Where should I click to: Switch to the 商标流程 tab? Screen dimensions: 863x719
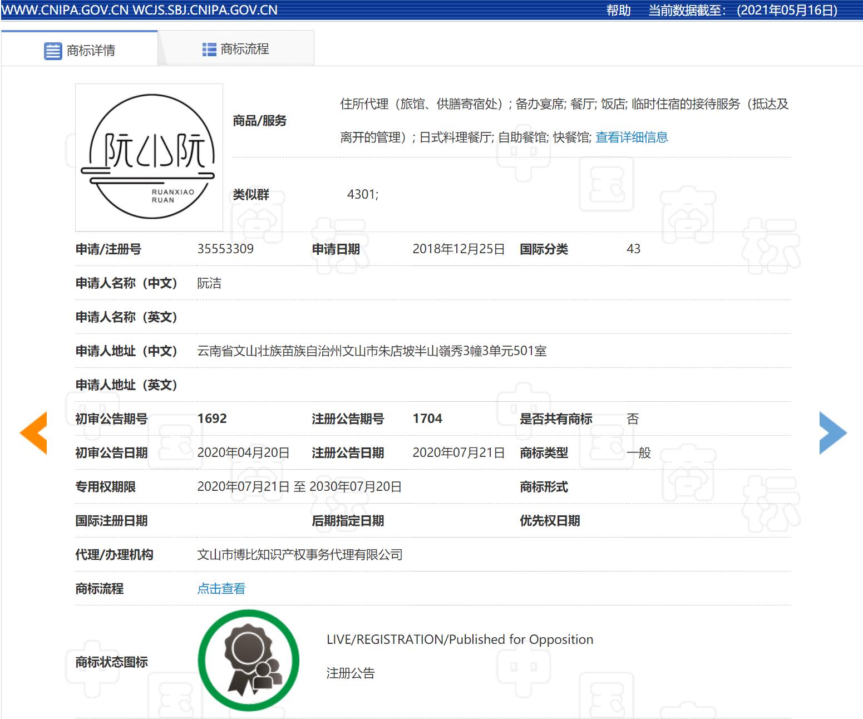click(x=236, y=49)
